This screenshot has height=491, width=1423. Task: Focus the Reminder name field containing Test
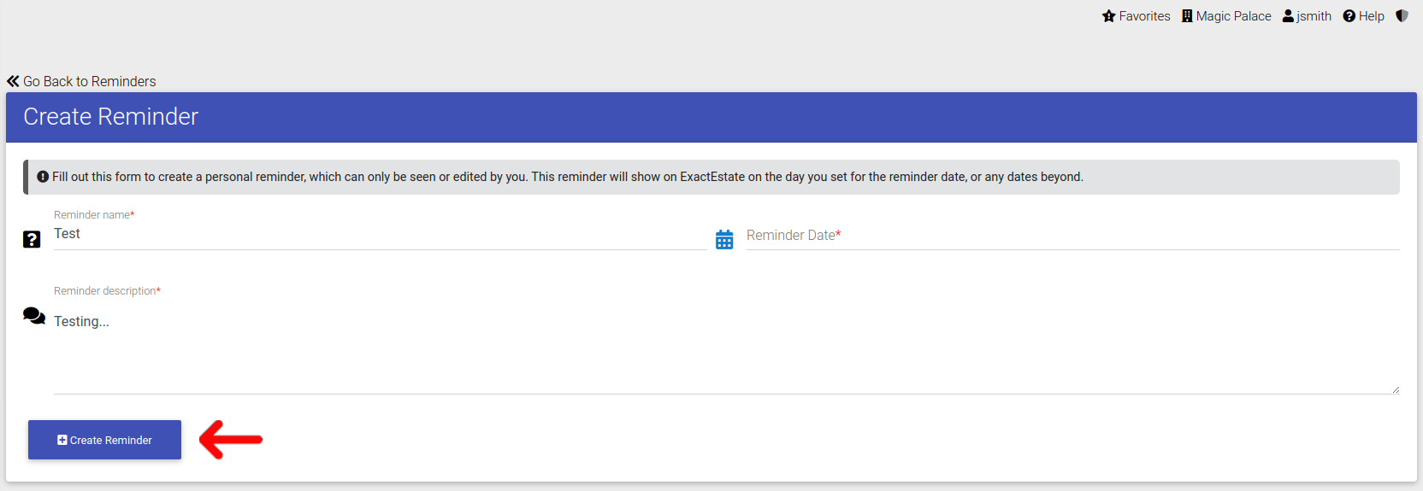381,234
